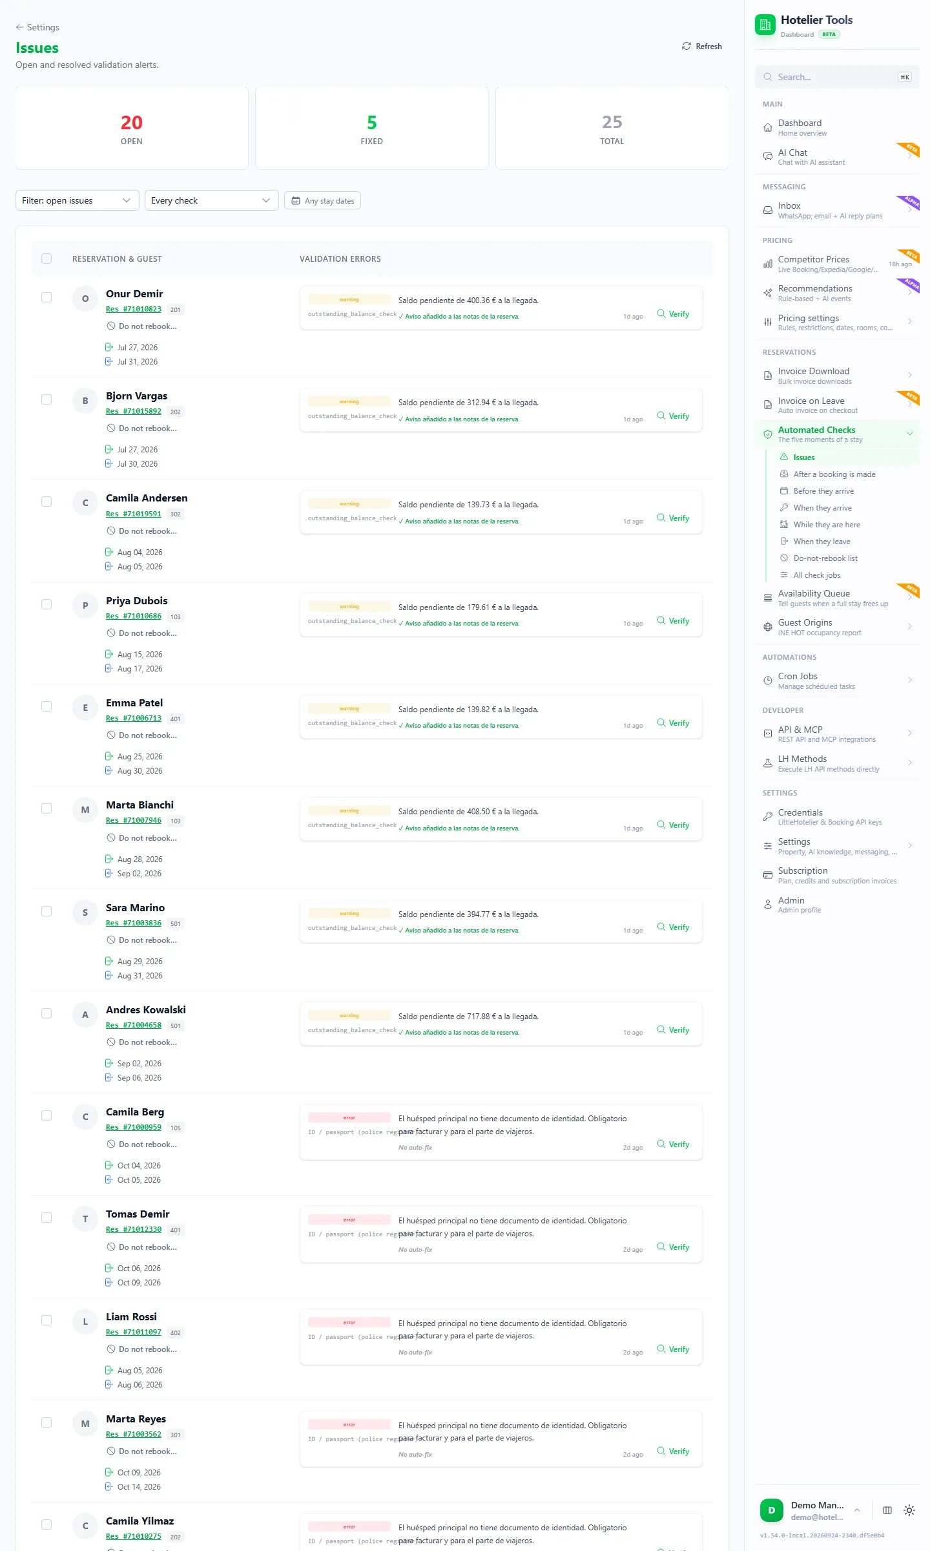
Task: Select Emma Patel's row checkbox
Action: pyautogui.click(x=46, y=706)
